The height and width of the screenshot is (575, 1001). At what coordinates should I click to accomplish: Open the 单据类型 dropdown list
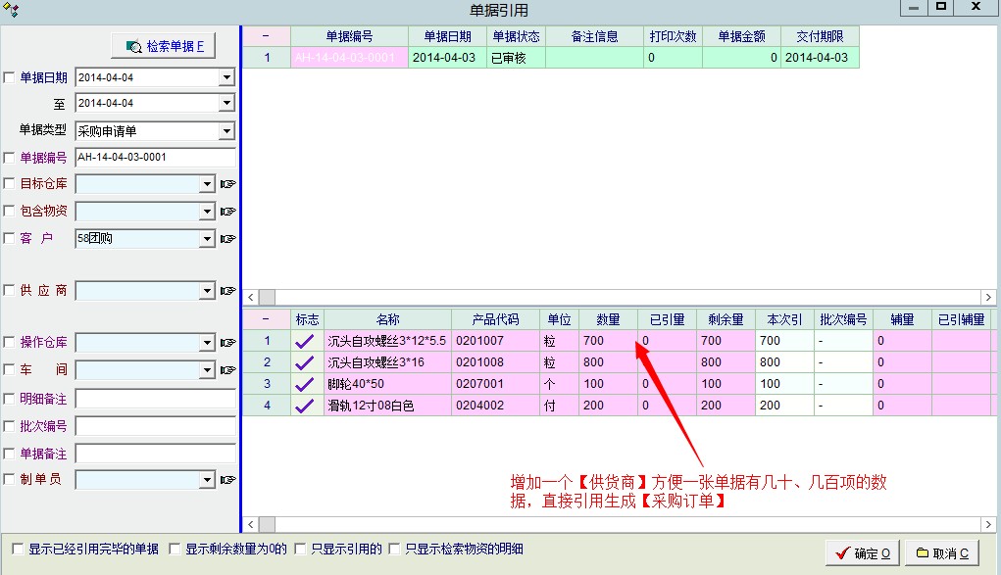pyautogui.click(x=226, y=130)
